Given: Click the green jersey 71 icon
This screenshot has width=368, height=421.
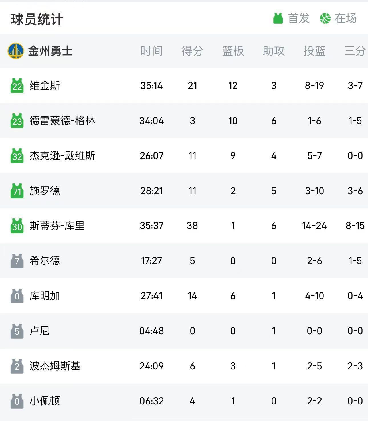Looking at the screenshot, I should coord(17,191).
